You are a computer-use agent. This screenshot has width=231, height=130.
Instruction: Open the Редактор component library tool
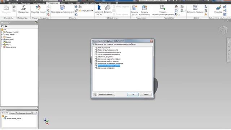click(x=218, y=9)
